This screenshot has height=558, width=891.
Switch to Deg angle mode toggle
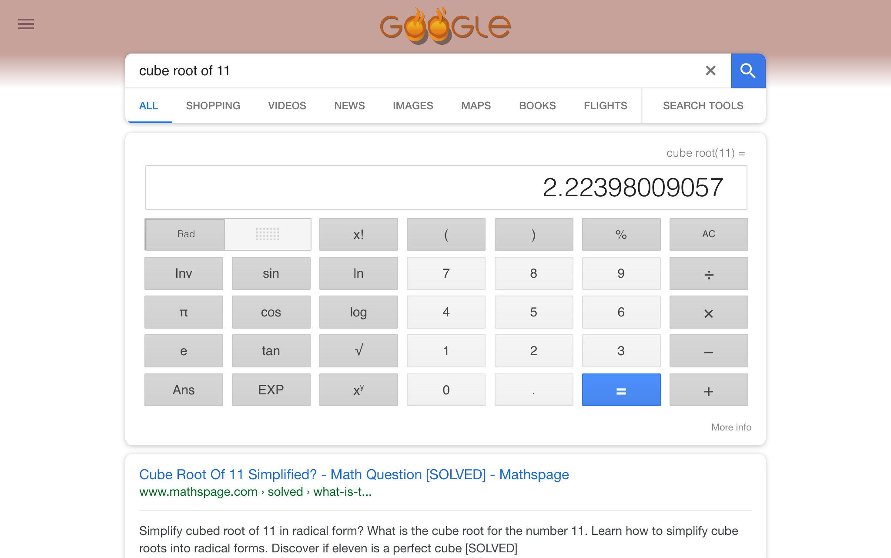[x=268, y=234]
